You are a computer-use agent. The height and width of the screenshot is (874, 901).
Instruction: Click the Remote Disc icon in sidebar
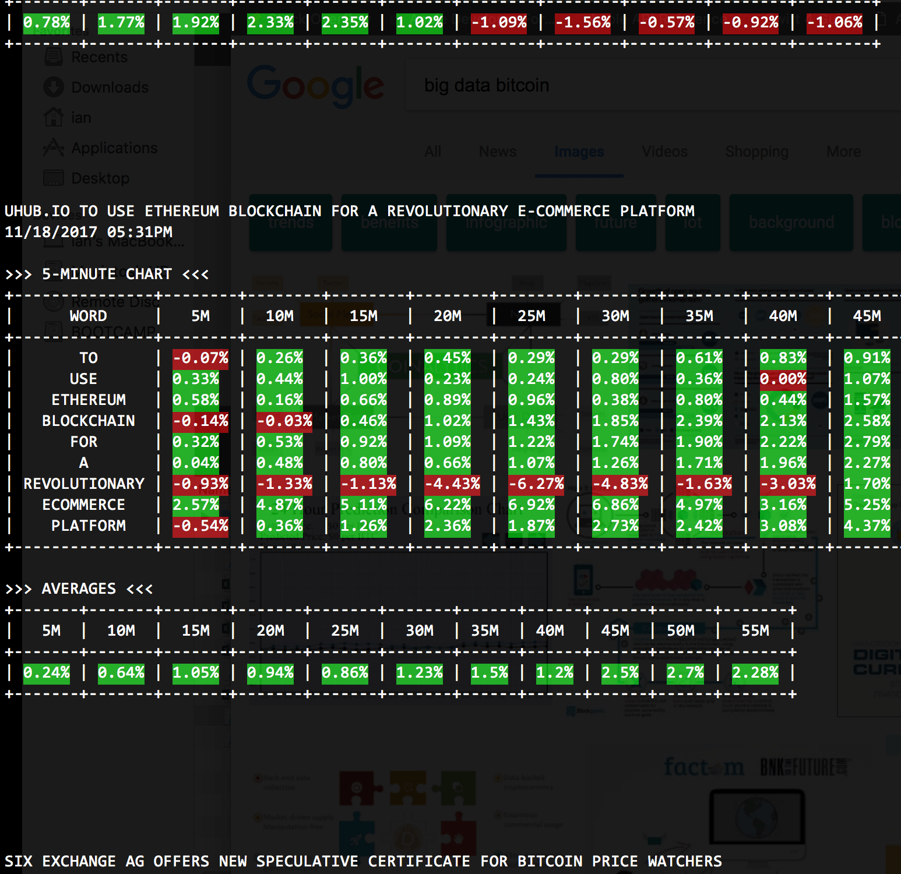(54, 302)
